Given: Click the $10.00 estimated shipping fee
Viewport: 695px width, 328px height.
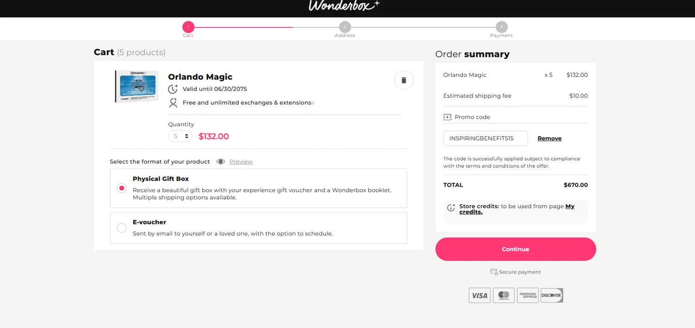Looking at the screenshot, I should coord(579,96).
